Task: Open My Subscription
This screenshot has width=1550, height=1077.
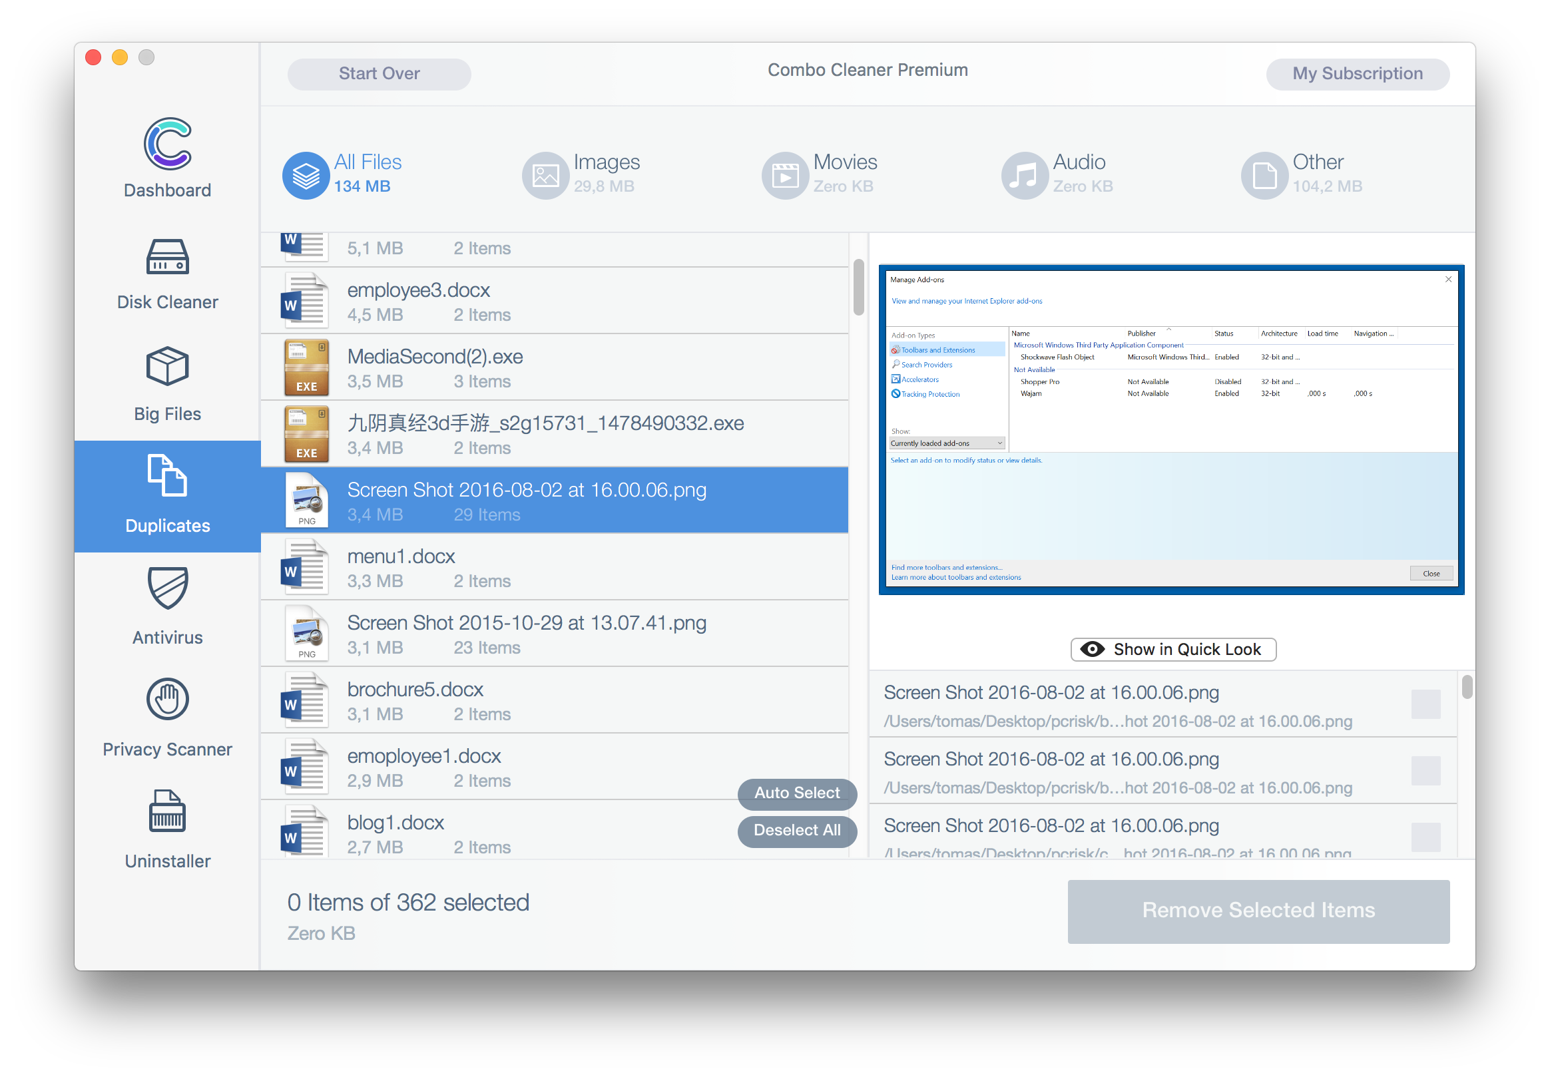Action: 1357,74
